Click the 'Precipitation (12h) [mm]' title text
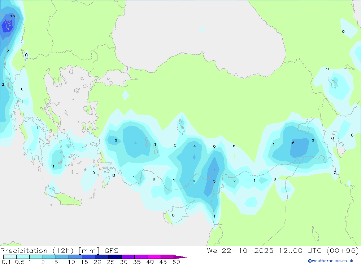 coord(50,251)
